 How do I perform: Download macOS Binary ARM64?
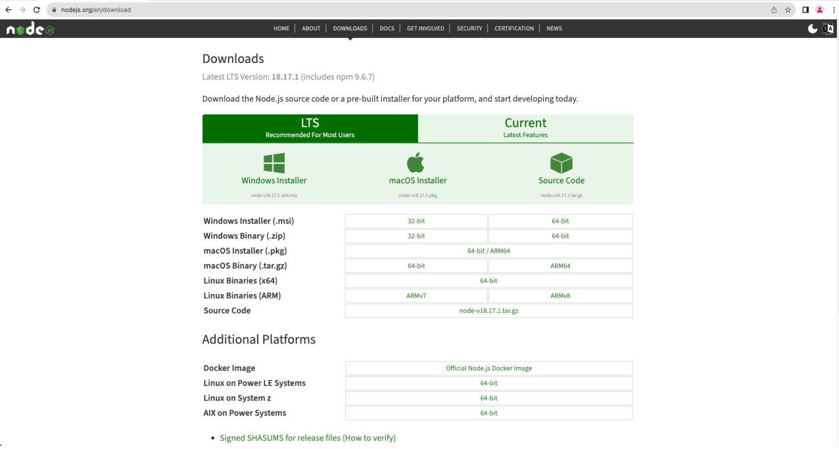click(x=560, y=266)
